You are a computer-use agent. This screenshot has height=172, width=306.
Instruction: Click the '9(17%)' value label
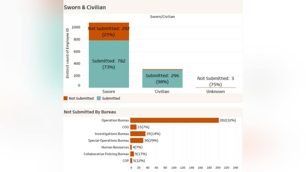(141, 154)
